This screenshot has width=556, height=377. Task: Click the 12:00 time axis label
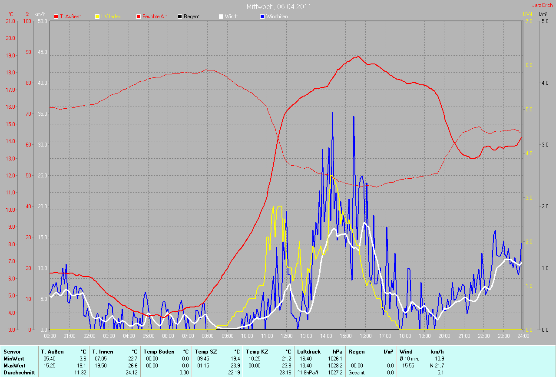pos(287,336)
